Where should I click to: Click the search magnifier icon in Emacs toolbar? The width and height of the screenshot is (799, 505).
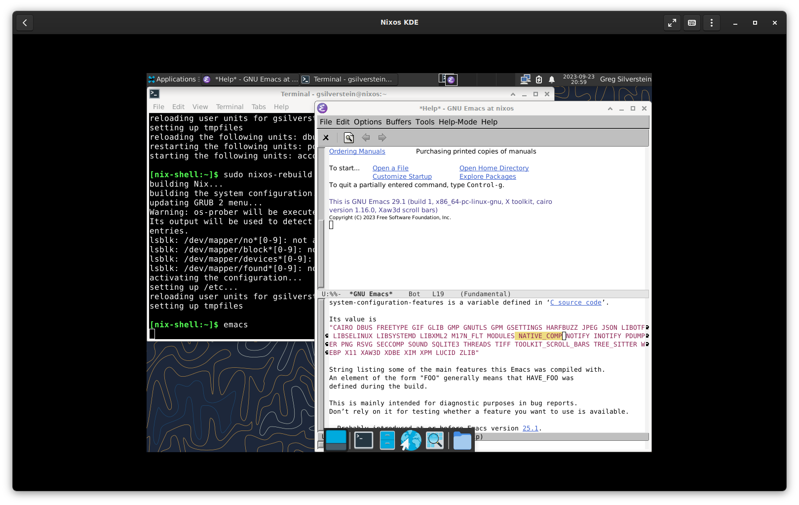coord(348,138)
